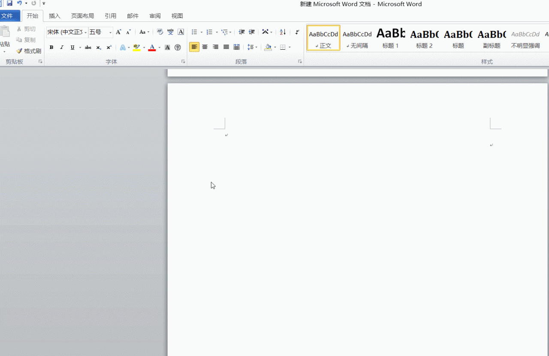Image resolution: width=549 pixels, height=356 pixels.
Task: Switch to the 邮件 tab
Action: click(x=133, y=16)
